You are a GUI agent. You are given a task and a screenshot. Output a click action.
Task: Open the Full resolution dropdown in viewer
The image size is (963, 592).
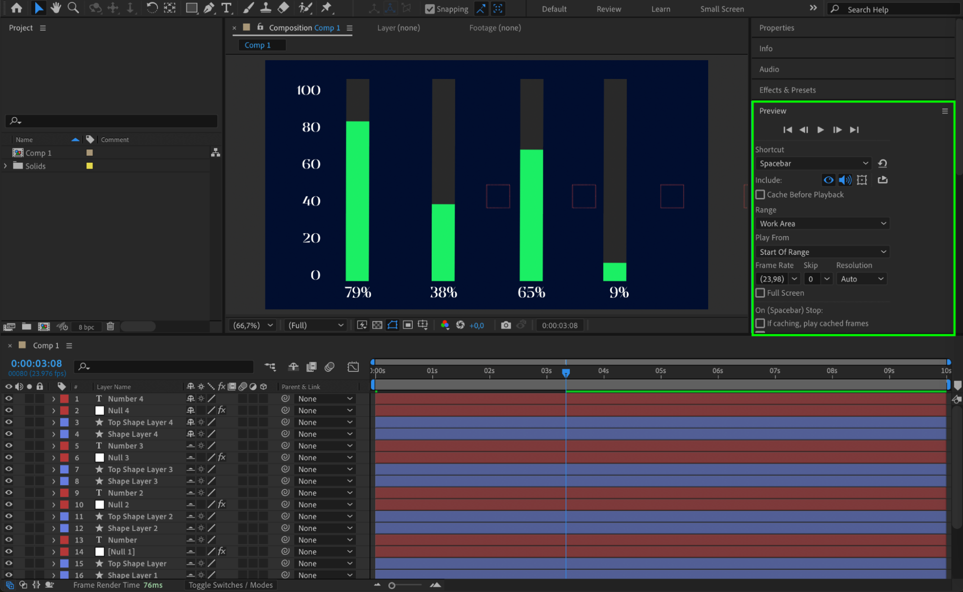point(316,325)
